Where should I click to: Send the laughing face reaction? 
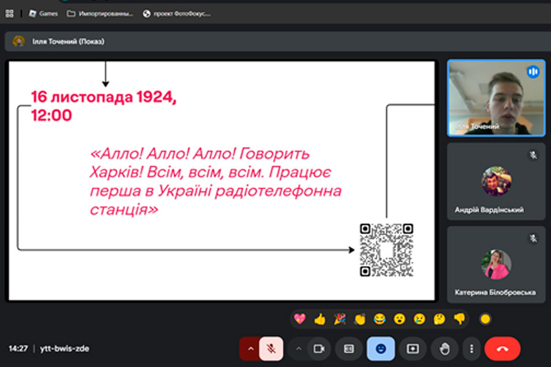pyautogui.click(x=380, y=319)
